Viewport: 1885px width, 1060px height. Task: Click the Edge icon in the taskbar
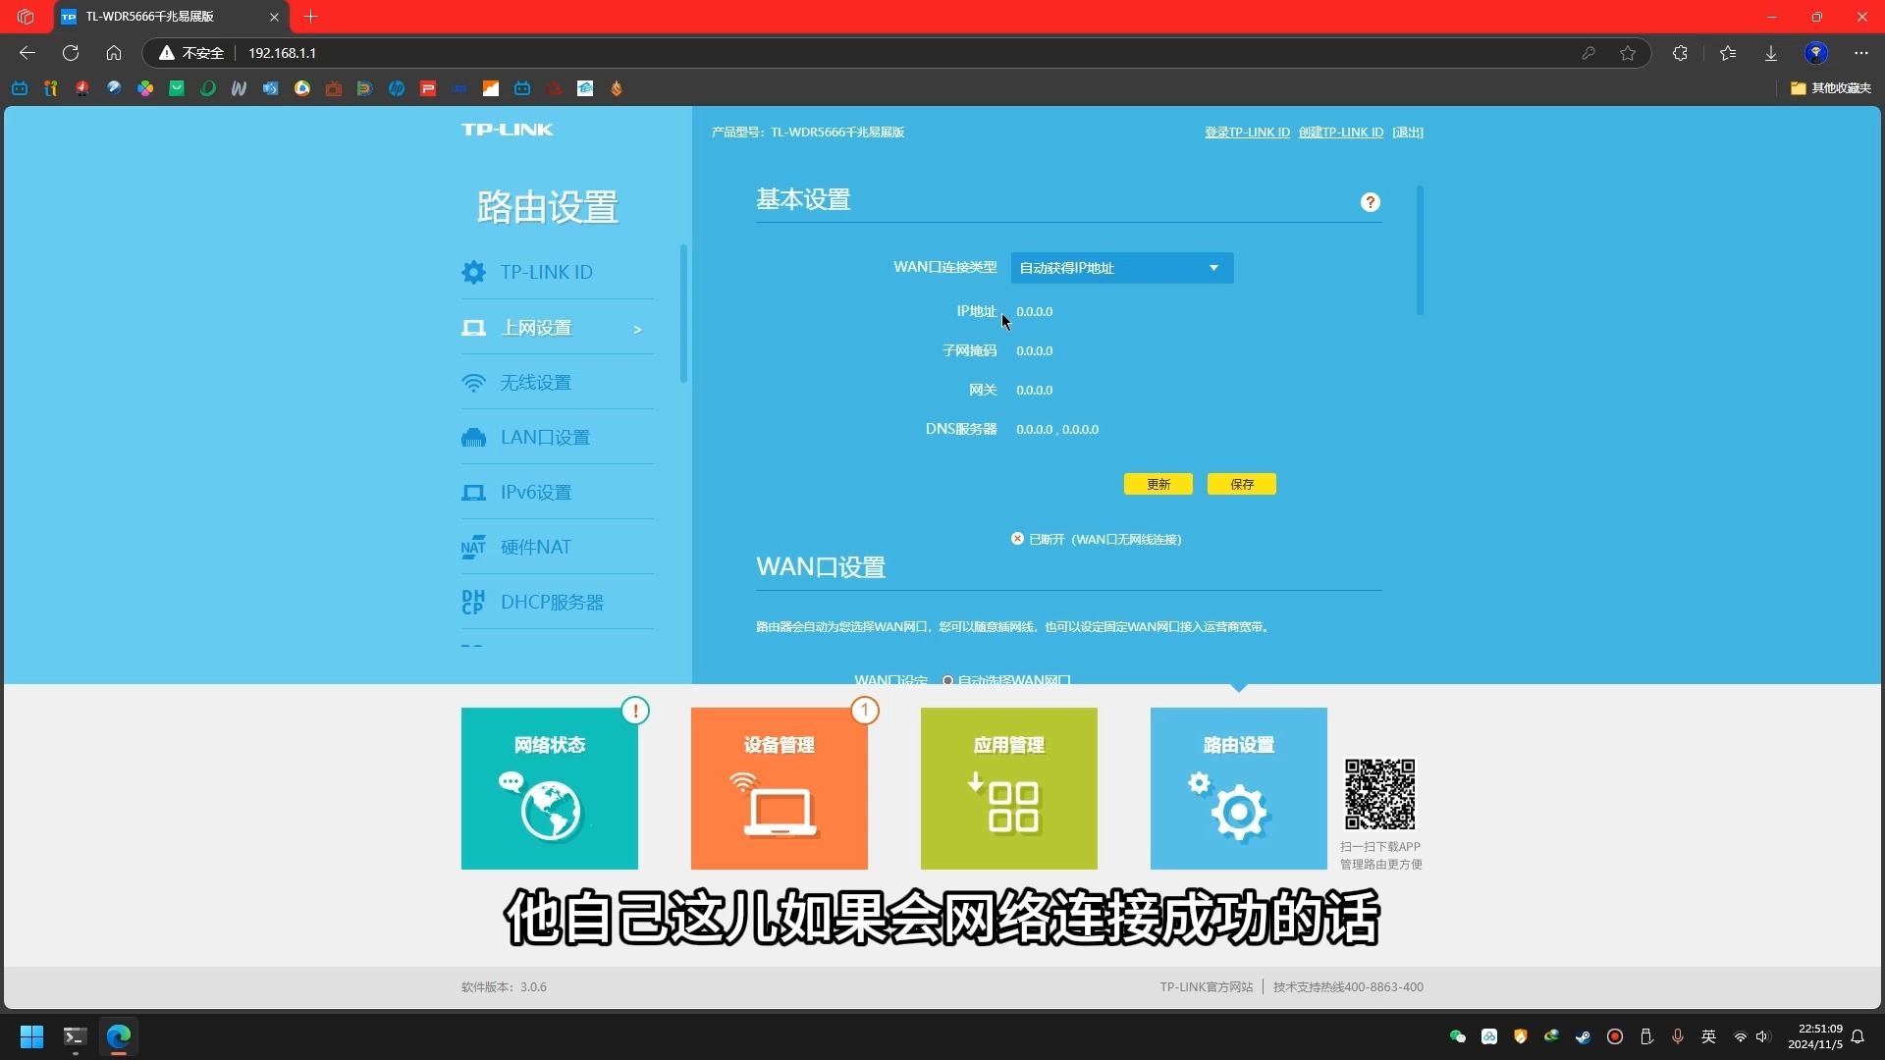click(x=118, y=1036)
